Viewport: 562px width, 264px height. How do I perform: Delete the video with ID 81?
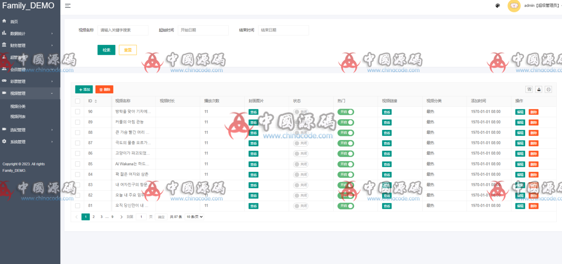point(533,206)
